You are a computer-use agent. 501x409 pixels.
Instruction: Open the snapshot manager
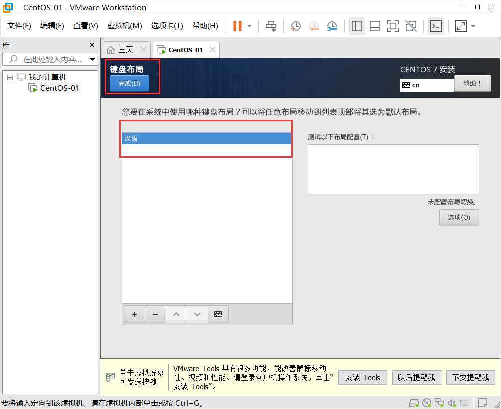coord(332,26)
